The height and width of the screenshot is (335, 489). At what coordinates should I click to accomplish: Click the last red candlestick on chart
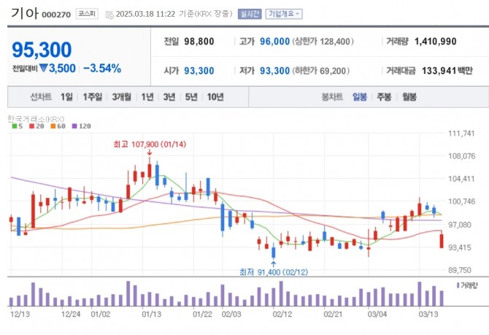(442, 239)
